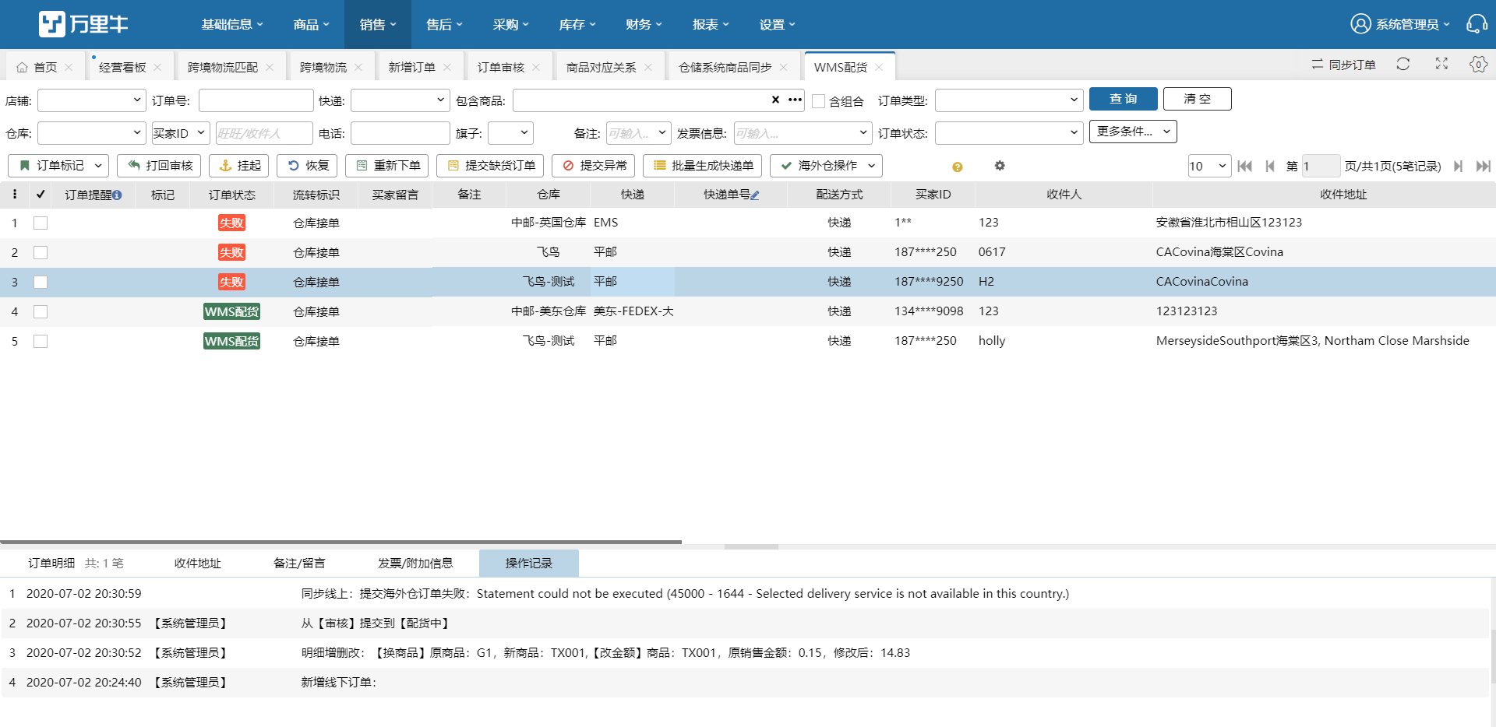This screenshot has width=1496, height=727.
Task: Click the 同步订单 sync icon button
Action: click(1343, 65)
